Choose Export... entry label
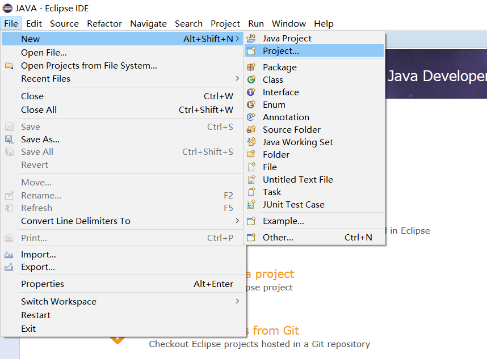The height and width of the screenshot is (359, 487). point(38,267)
